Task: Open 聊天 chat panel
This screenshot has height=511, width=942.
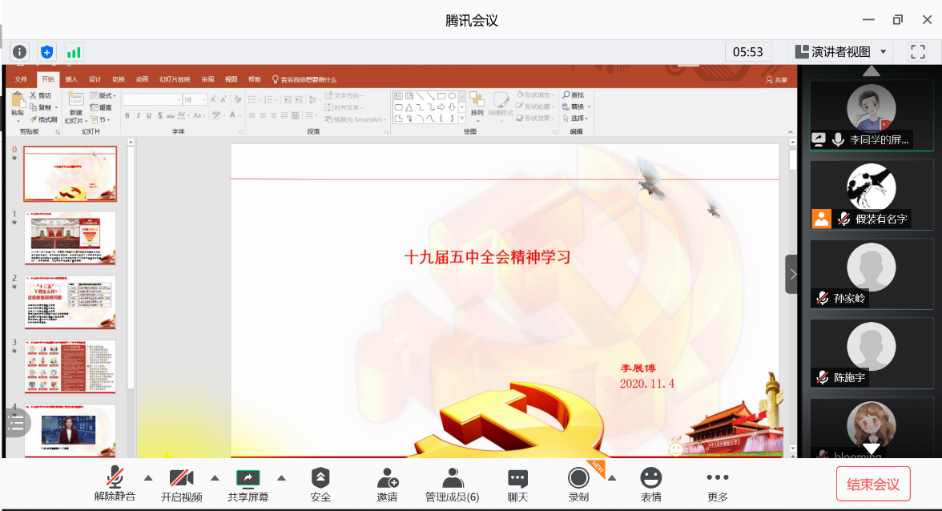Action: (518, 485)
